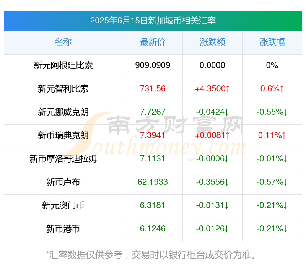Click the price 909.0909

[153, 65]
